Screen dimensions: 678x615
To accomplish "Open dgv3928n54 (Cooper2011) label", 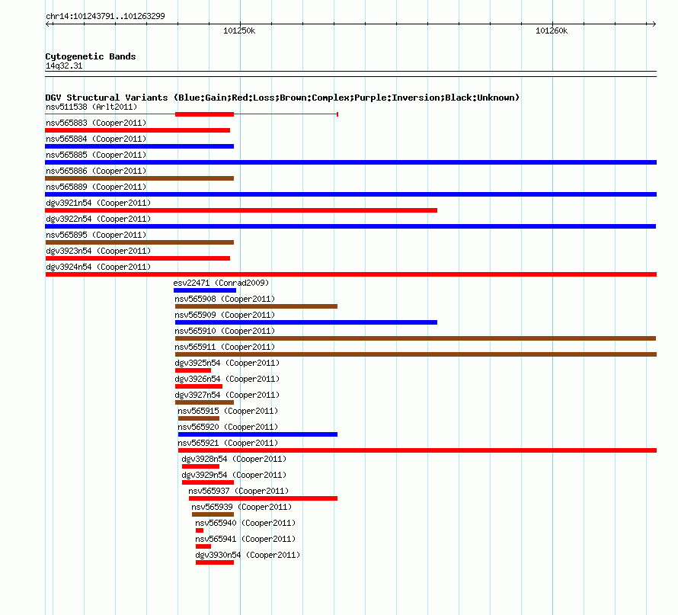I will (x=234, y=459).
